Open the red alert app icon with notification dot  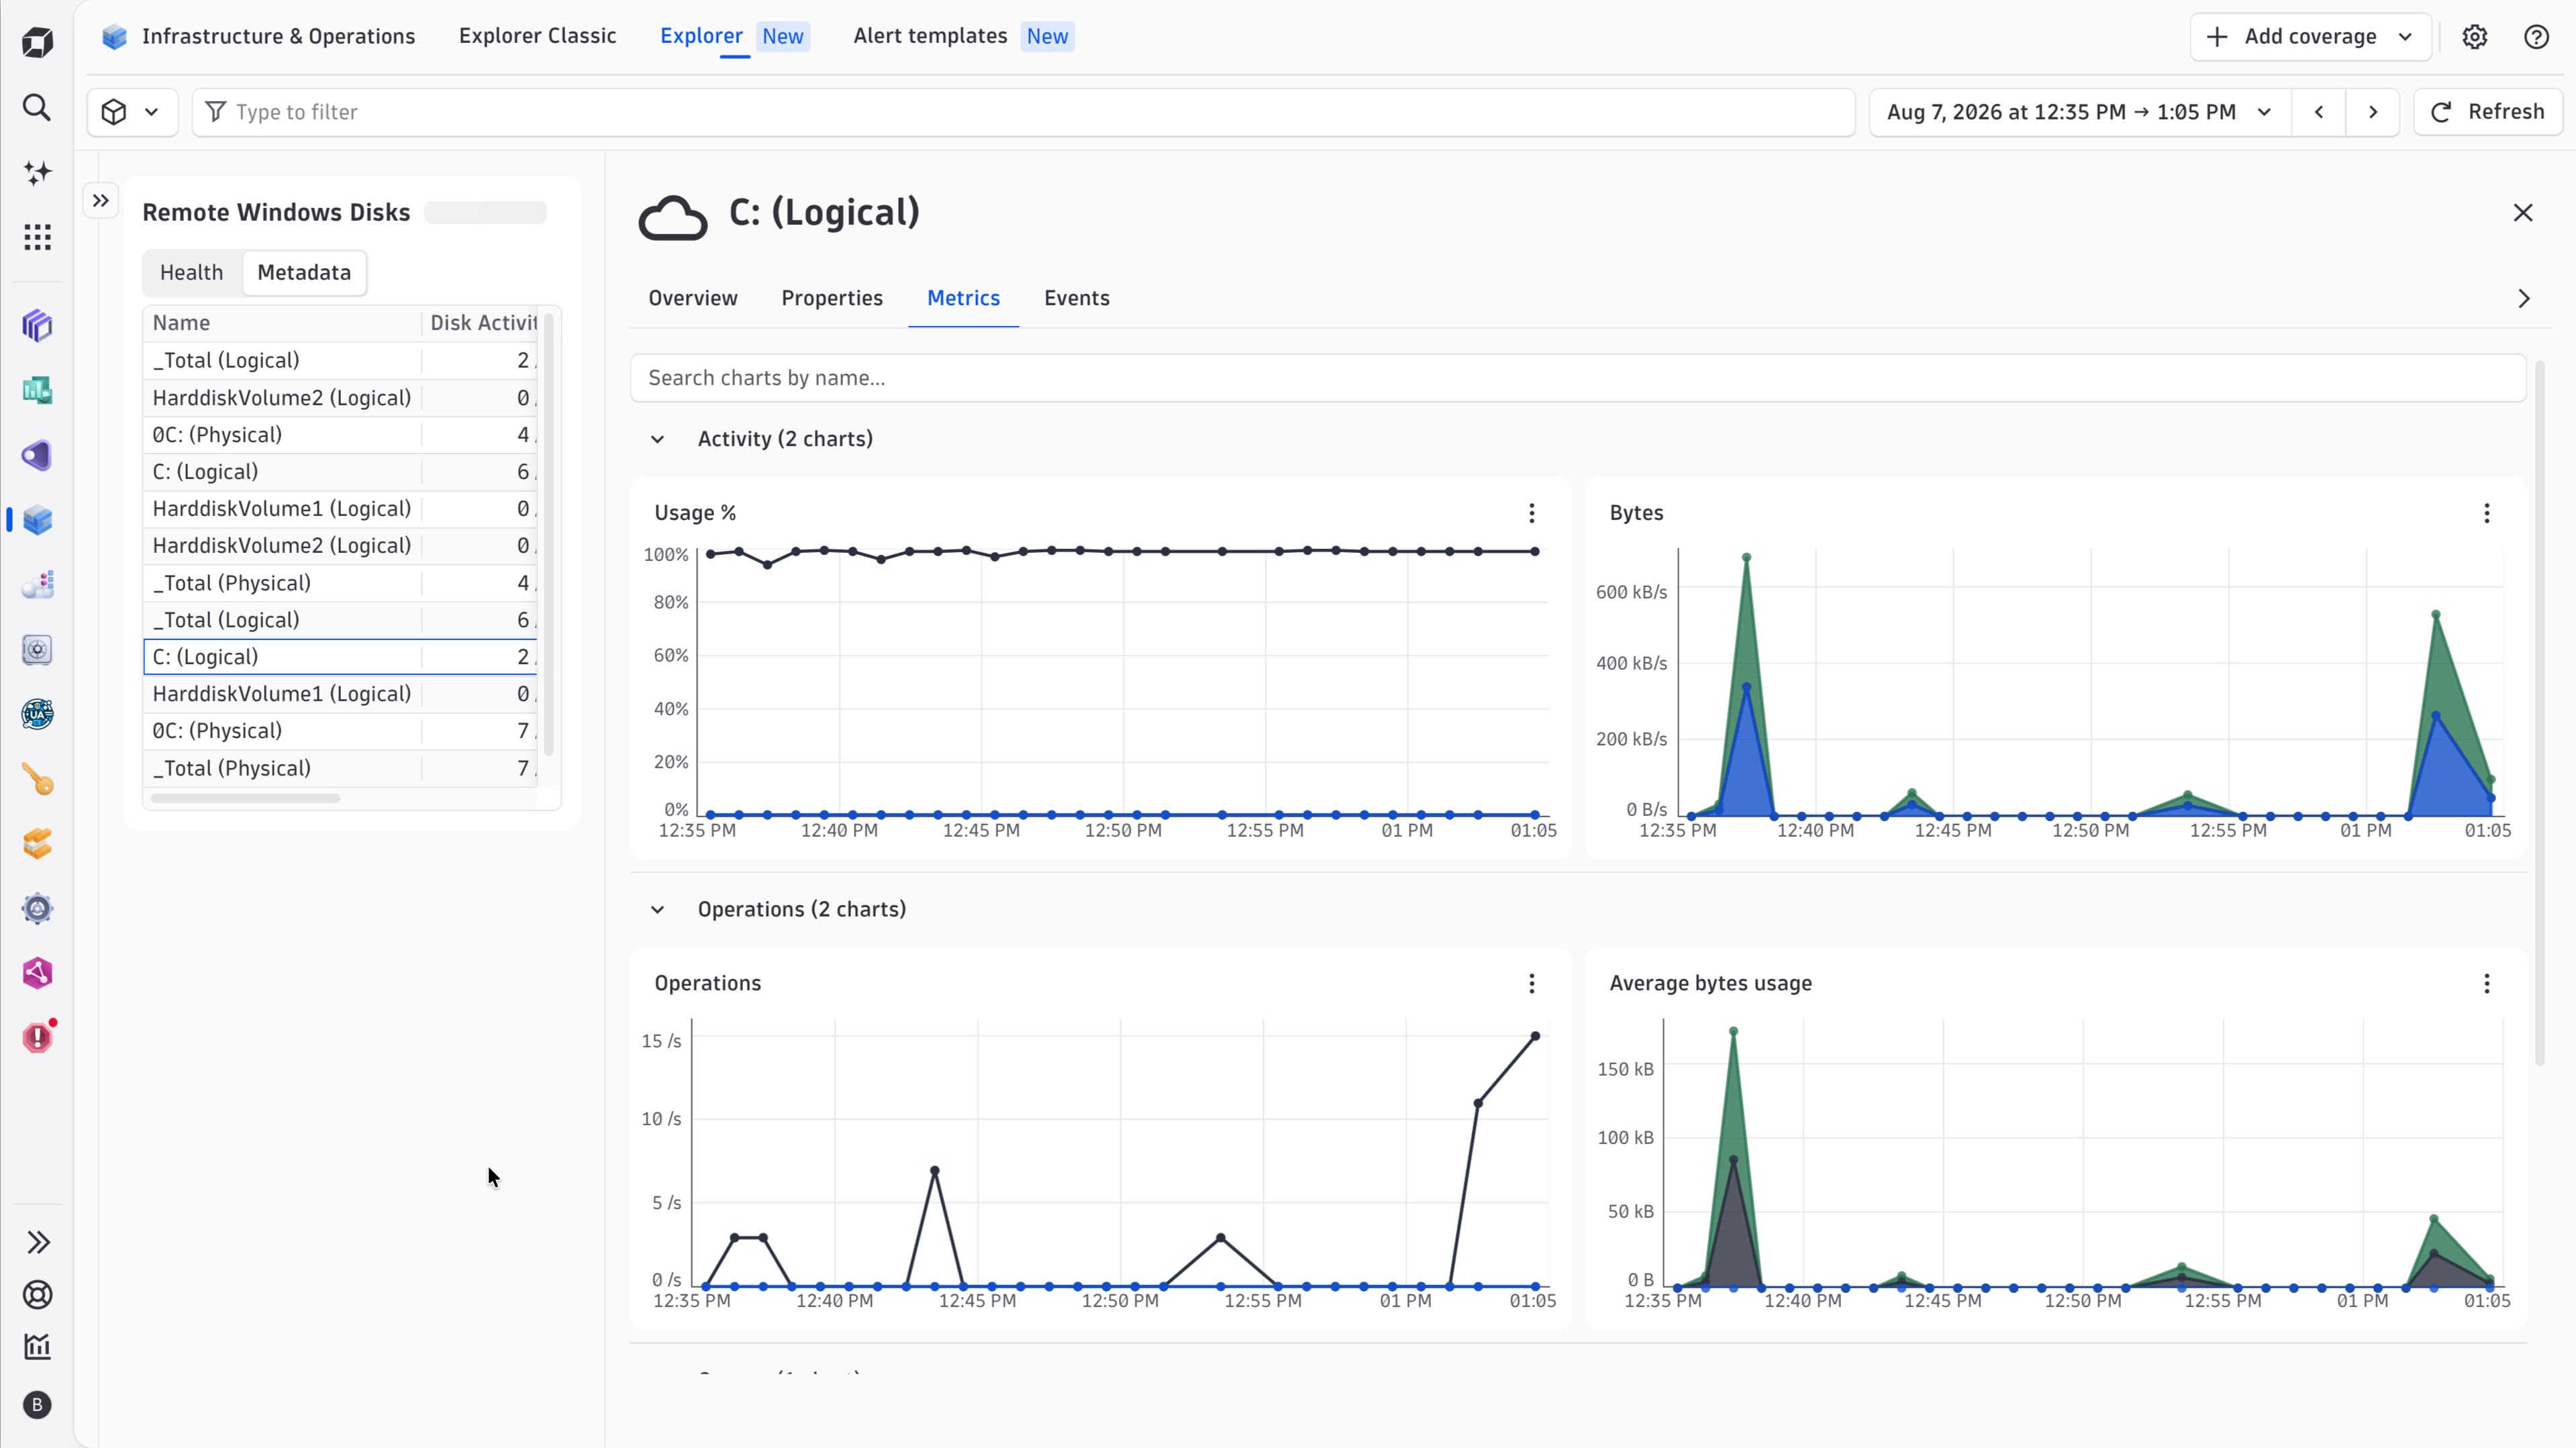point(37,1037)
